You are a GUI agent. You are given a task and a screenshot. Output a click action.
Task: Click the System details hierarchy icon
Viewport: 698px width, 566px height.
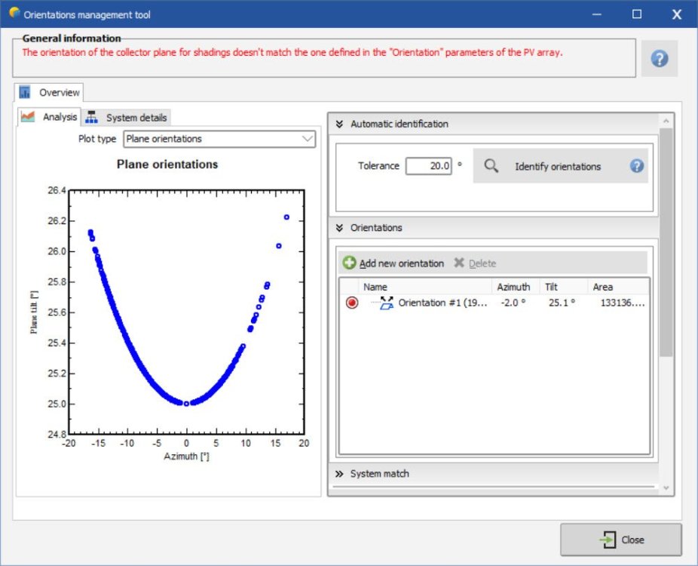92,118
